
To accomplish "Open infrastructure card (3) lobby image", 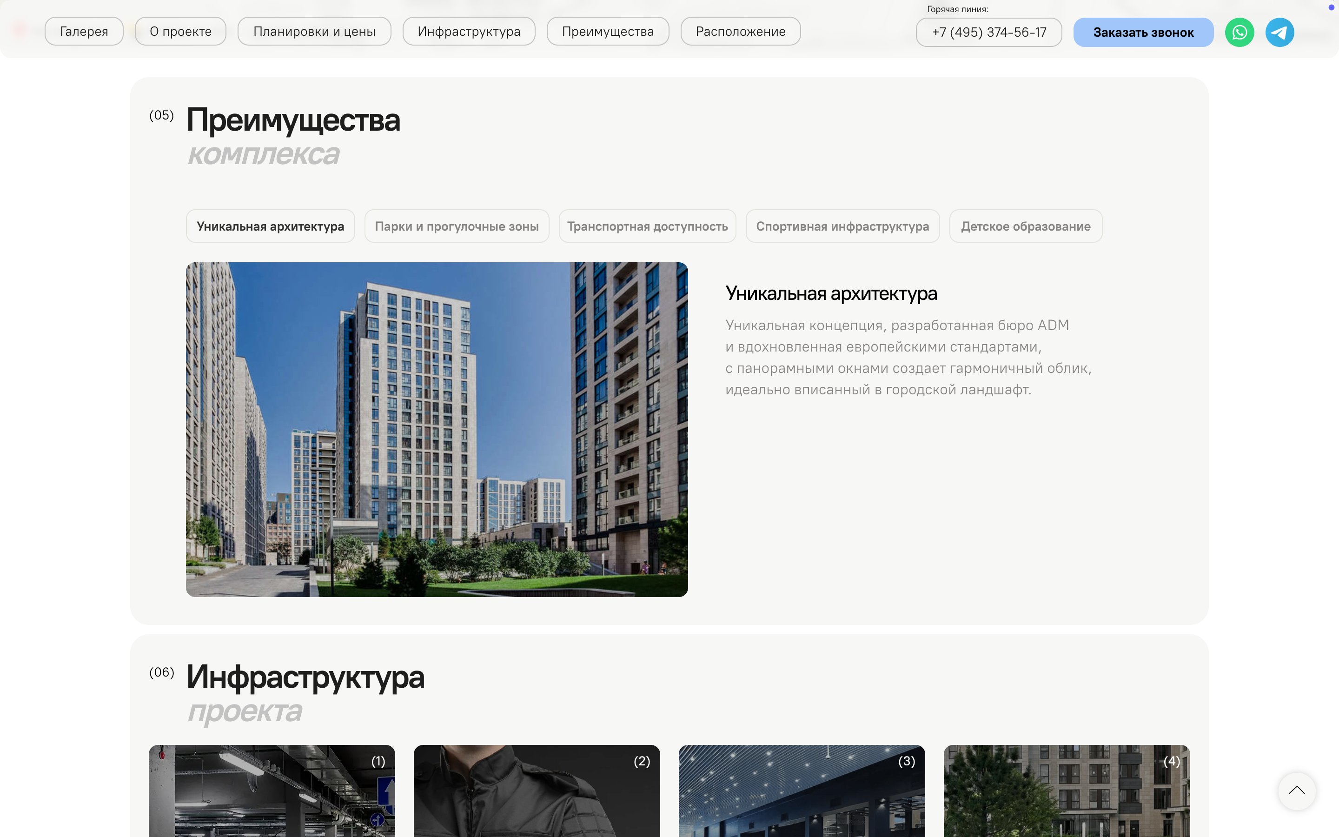I will 802,791.
